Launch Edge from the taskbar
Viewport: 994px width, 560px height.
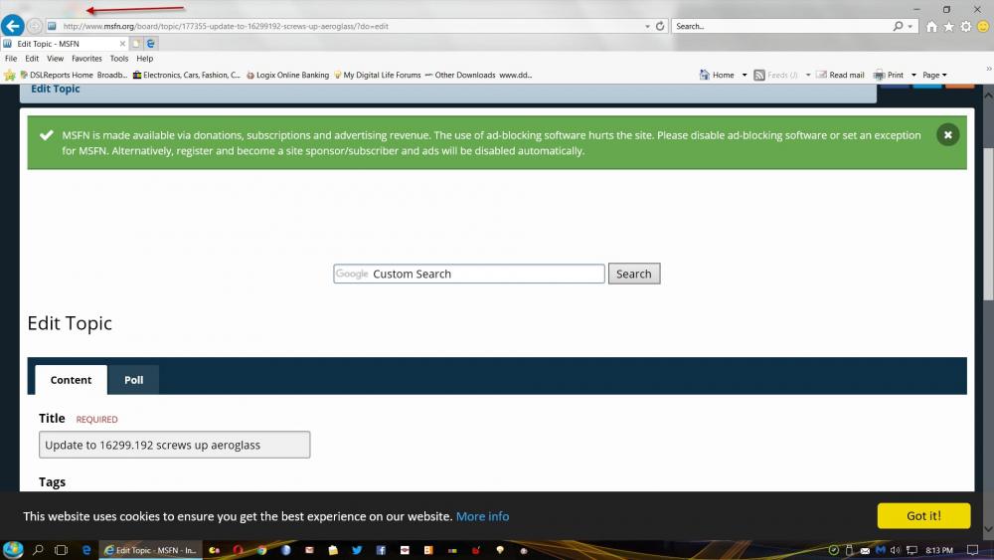(86, 550)
